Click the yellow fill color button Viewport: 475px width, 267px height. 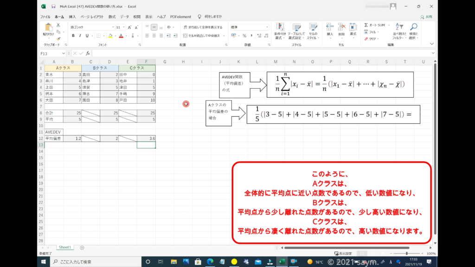tap(109, 36)
